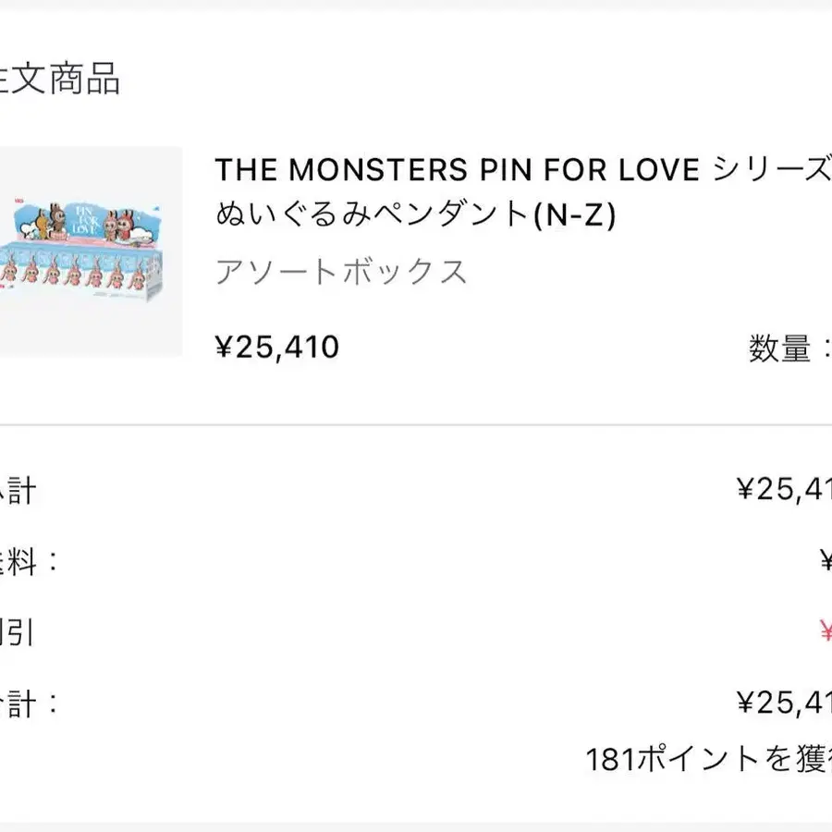The image size is (832, 832).
Task: Click the 割引 discount label
Action: pos(17,632)
